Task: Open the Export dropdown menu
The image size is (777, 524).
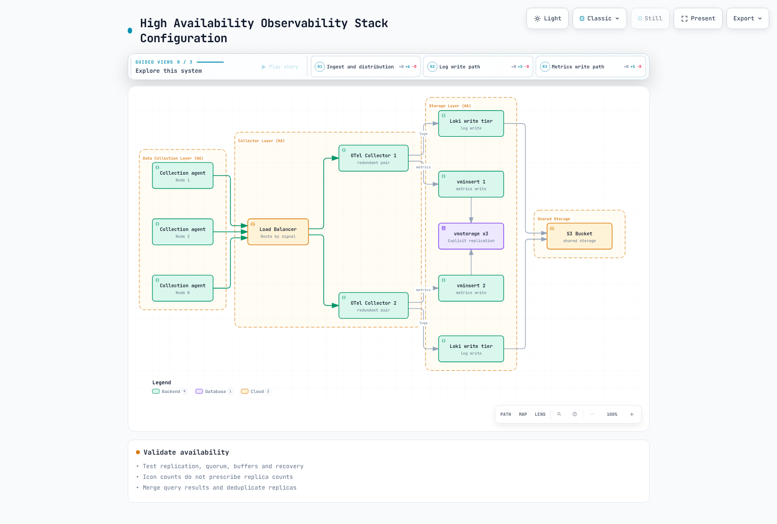Action: click(x=747, y=18)
